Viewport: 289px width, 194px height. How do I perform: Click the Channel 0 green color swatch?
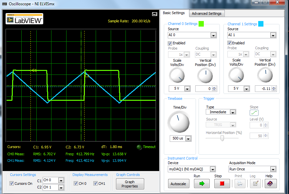click(201, 24)
